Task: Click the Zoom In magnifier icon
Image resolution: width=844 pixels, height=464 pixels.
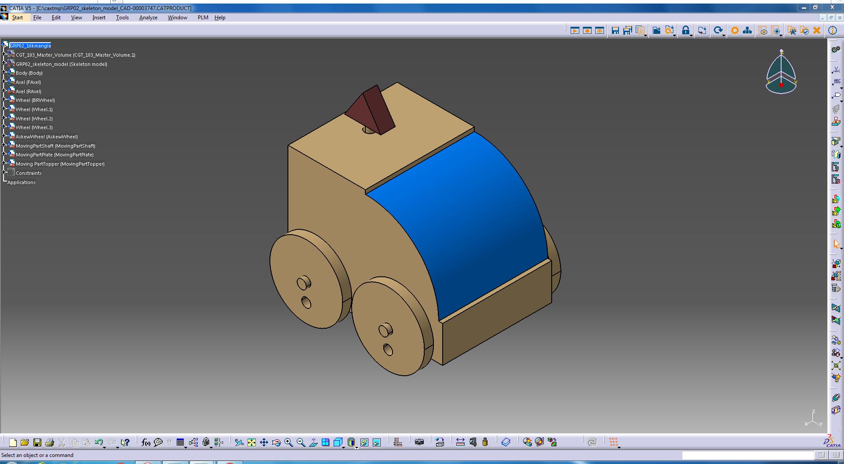Action: pyautogui.click(x=288, y=442)
